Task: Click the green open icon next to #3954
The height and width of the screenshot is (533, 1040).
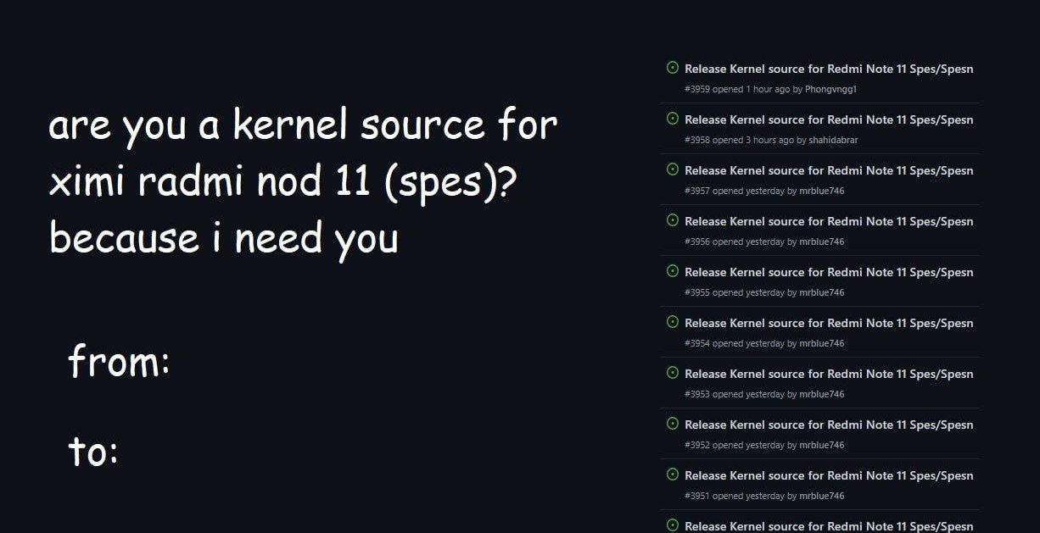Action: 673,322
